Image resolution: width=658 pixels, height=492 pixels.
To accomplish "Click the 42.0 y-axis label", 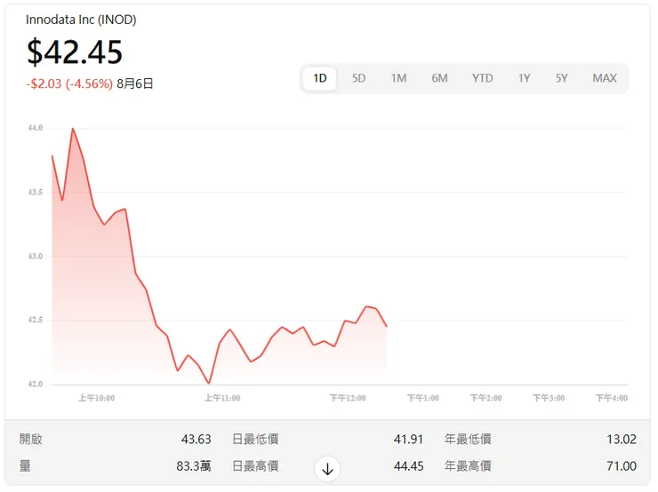I will [36, 385].
